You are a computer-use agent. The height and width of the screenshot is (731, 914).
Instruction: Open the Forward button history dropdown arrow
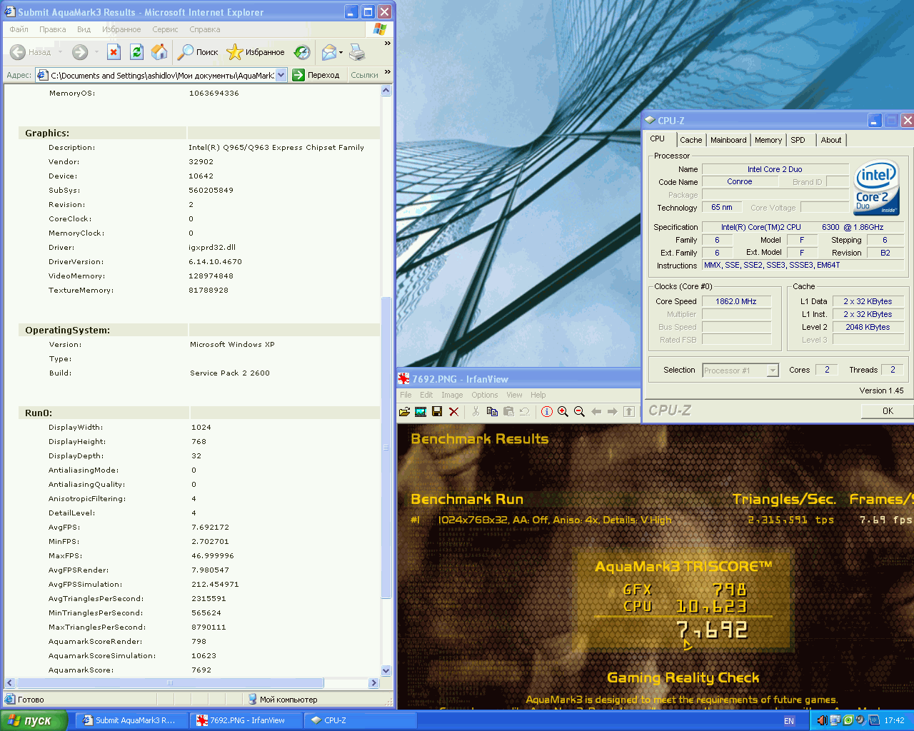96,51
